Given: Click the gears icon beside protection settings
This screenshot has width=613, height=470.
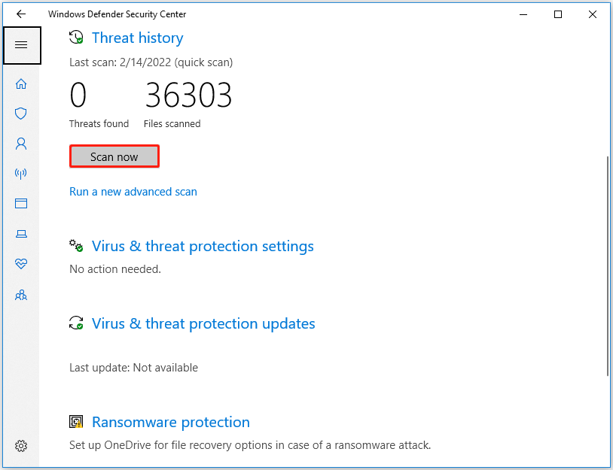Looking at the screenshot, I should click(76, 245).
